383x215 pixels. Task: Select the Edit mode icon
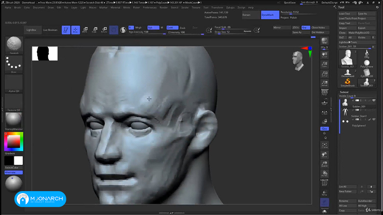[66, 30]
